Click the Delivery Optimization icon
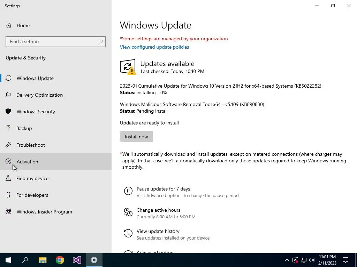 coord(8,95)
